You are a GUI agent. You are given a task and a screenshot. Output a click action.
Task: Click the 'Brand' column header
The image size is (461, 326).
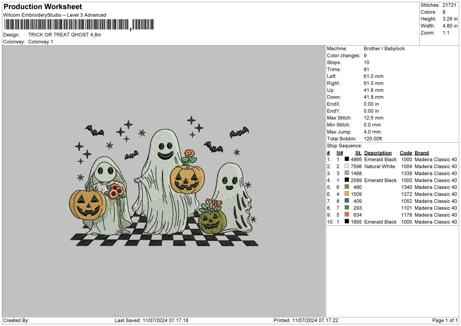422,153
